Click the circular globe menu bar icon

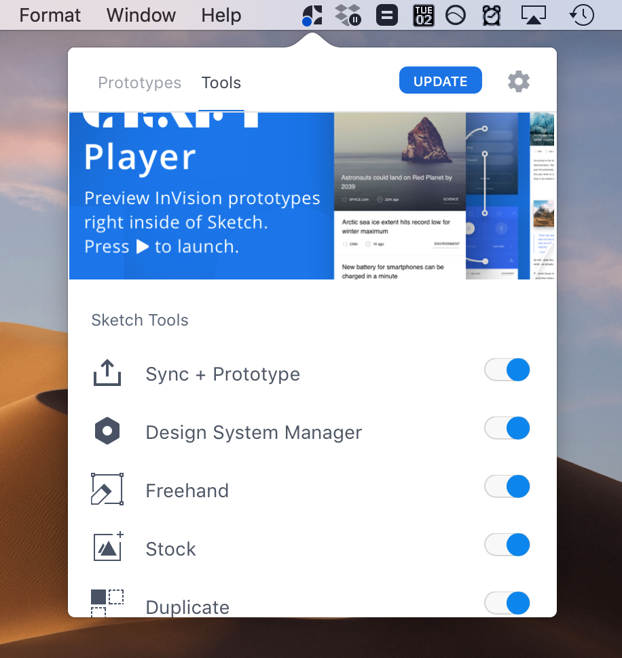[455, 16]
